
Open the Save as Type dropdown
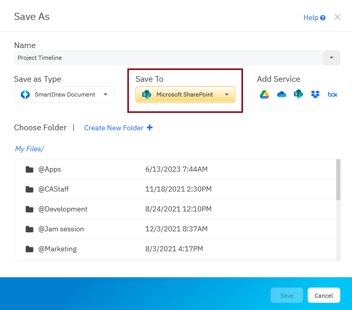click(x=64, y=94)
